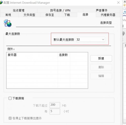Click the IDM globe icon in title bar

(x=1, y=3)
